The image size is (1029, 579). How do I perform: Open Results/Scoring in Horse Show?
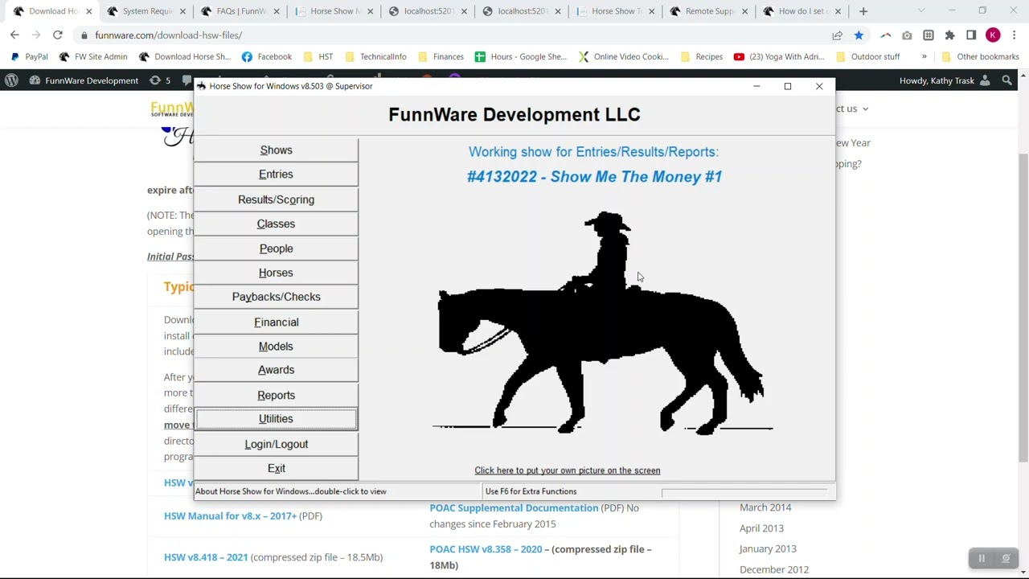click(276, 199)
